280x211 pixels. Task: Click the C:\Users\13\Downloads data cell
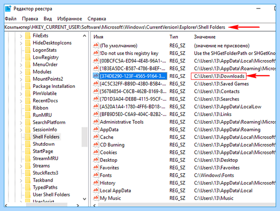(219, 76)
